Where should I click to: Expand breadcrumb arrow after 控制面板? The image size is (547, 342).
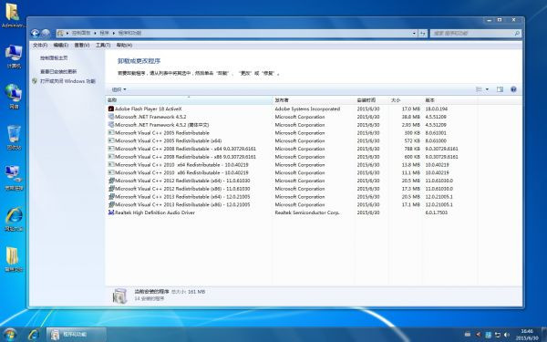click(95, 33)
